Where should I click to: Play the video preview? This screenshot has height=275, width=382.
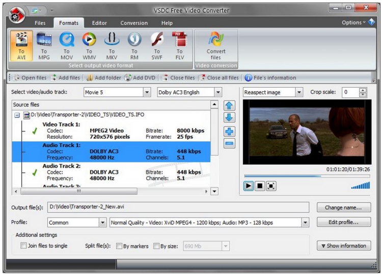click(249, 186)
